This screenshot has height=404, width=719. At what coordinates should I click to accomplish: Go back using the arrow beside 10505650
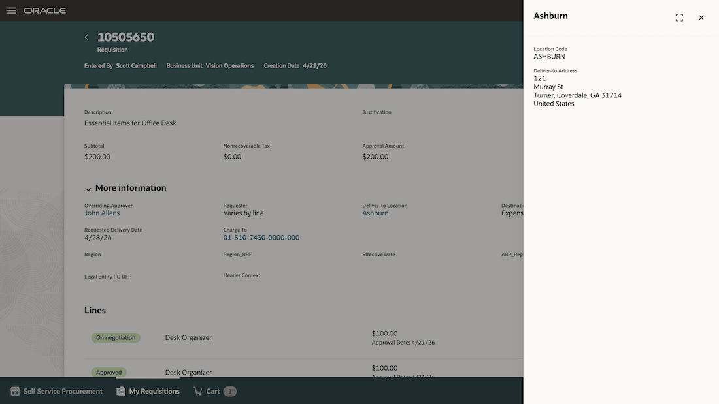[x=87, y=37]
